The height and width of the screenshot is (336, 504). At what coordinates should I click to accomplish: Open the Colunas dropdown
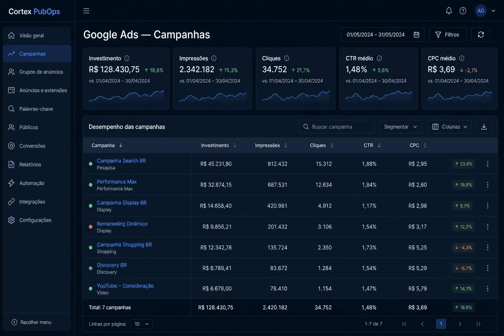point(450,127)
